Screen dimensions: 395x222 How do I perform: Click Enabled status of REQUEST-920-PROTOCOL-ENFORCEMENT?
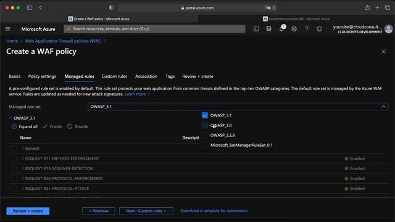(x=354, y=178)
